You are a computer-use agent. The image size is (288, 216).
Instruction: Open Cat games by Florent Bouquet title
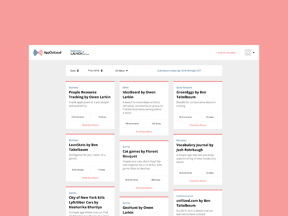140,154
